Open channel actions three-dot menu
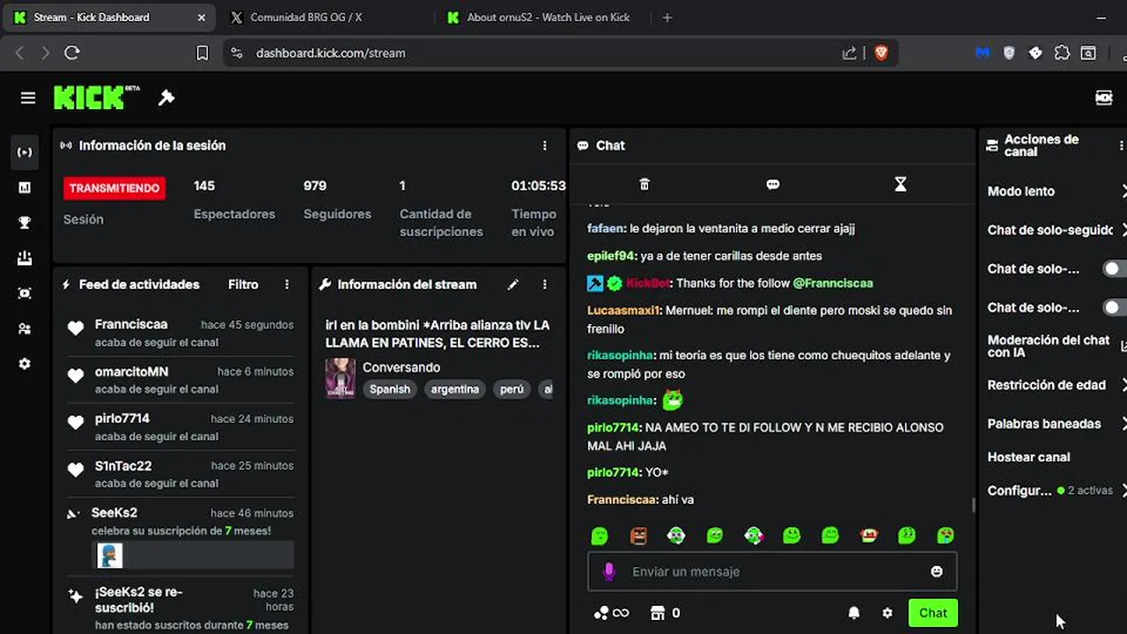This screenshot has width=1127, height=634. 1121,145
